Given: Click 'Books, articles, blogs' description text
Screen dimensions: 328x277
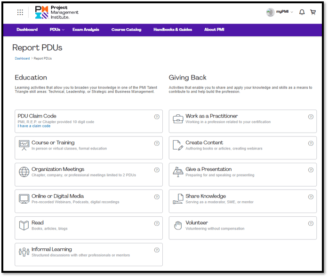Looking at the screenshot, I should point(49,229).
